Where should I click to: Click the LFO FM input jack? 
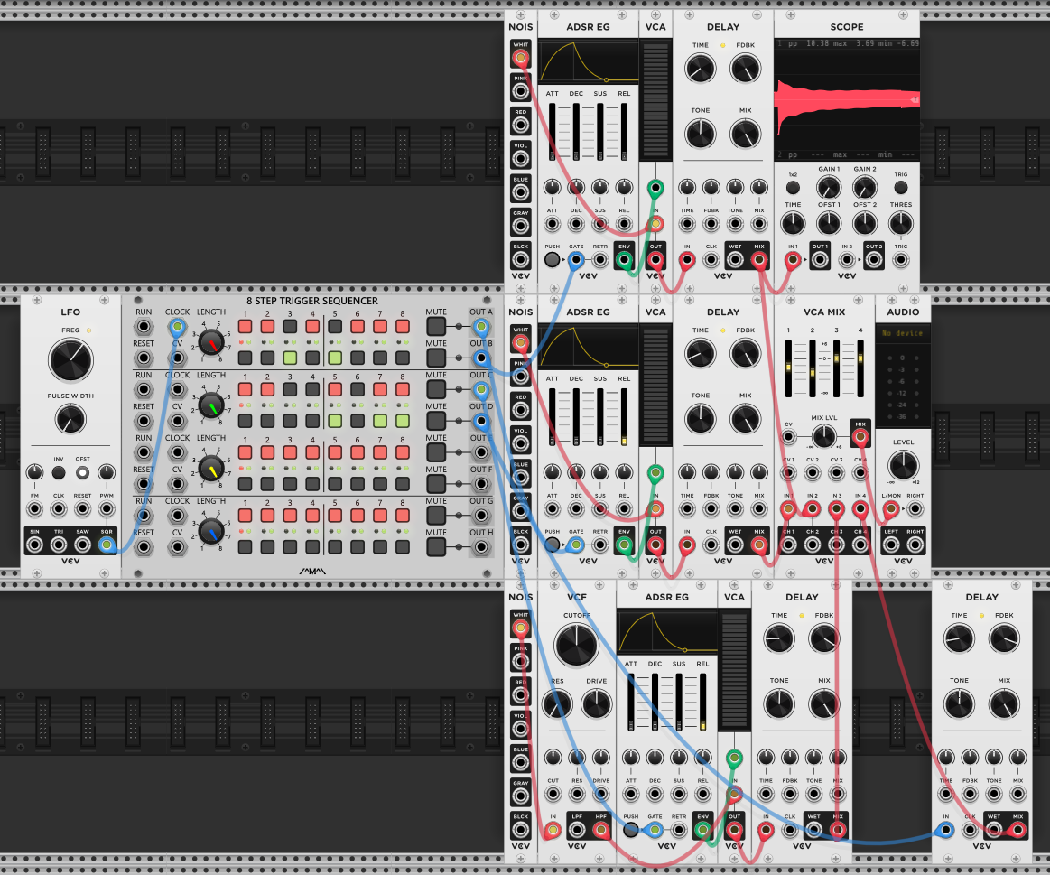(35, 509)
